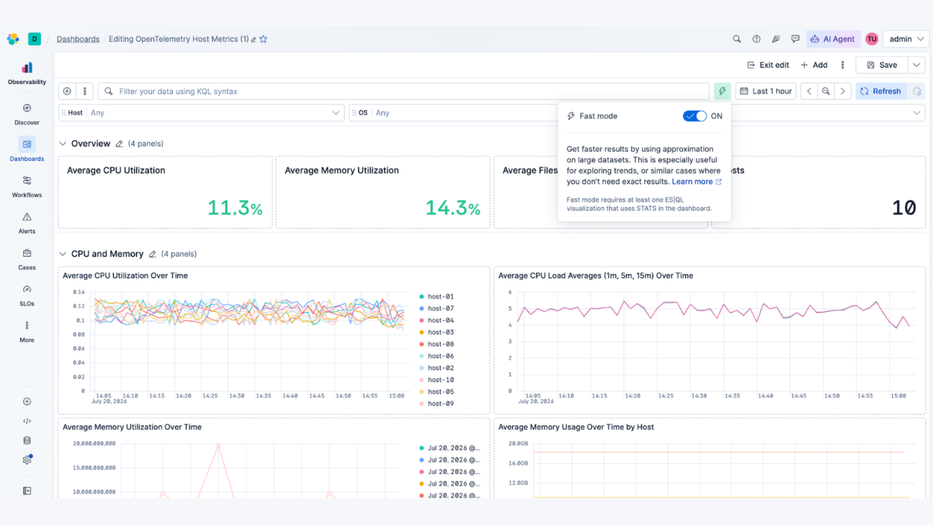The width and height of the screenshot is (933, 525).
Task: Turn off the Fast mode switch
Action: (695, 116)
